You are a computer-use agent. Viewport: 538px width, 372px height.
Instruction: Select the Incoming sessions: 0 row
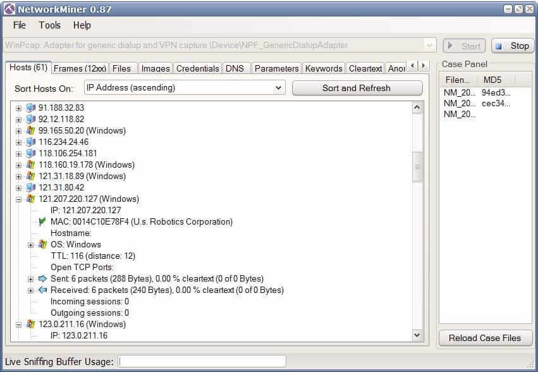[90, 301]
